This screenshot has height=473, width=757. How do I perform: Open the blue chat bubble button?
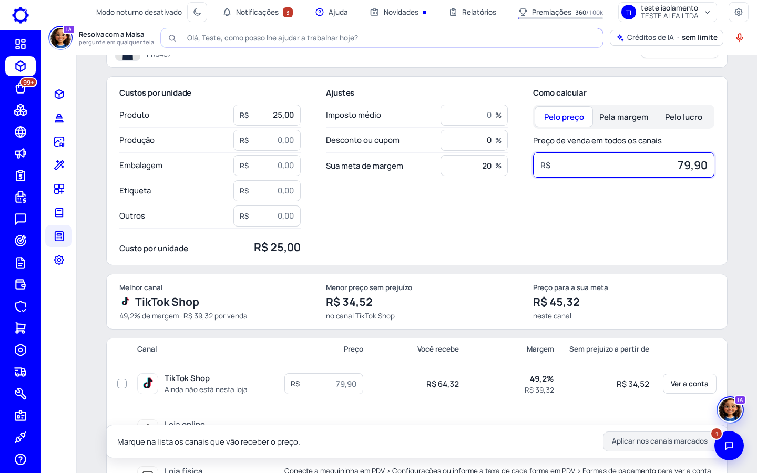point(729,446)
